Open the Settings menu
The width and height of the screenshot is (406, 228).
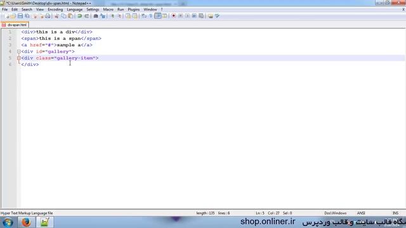pos(93,9)
